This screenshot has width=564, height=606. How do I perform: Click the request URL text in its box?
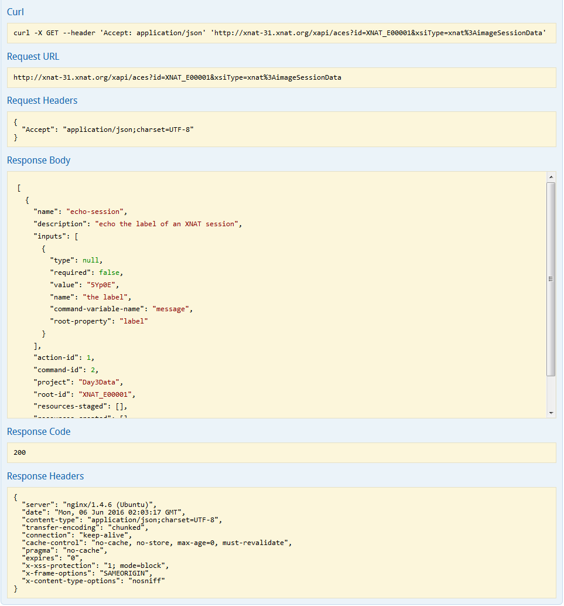click(x=177, y=77)
